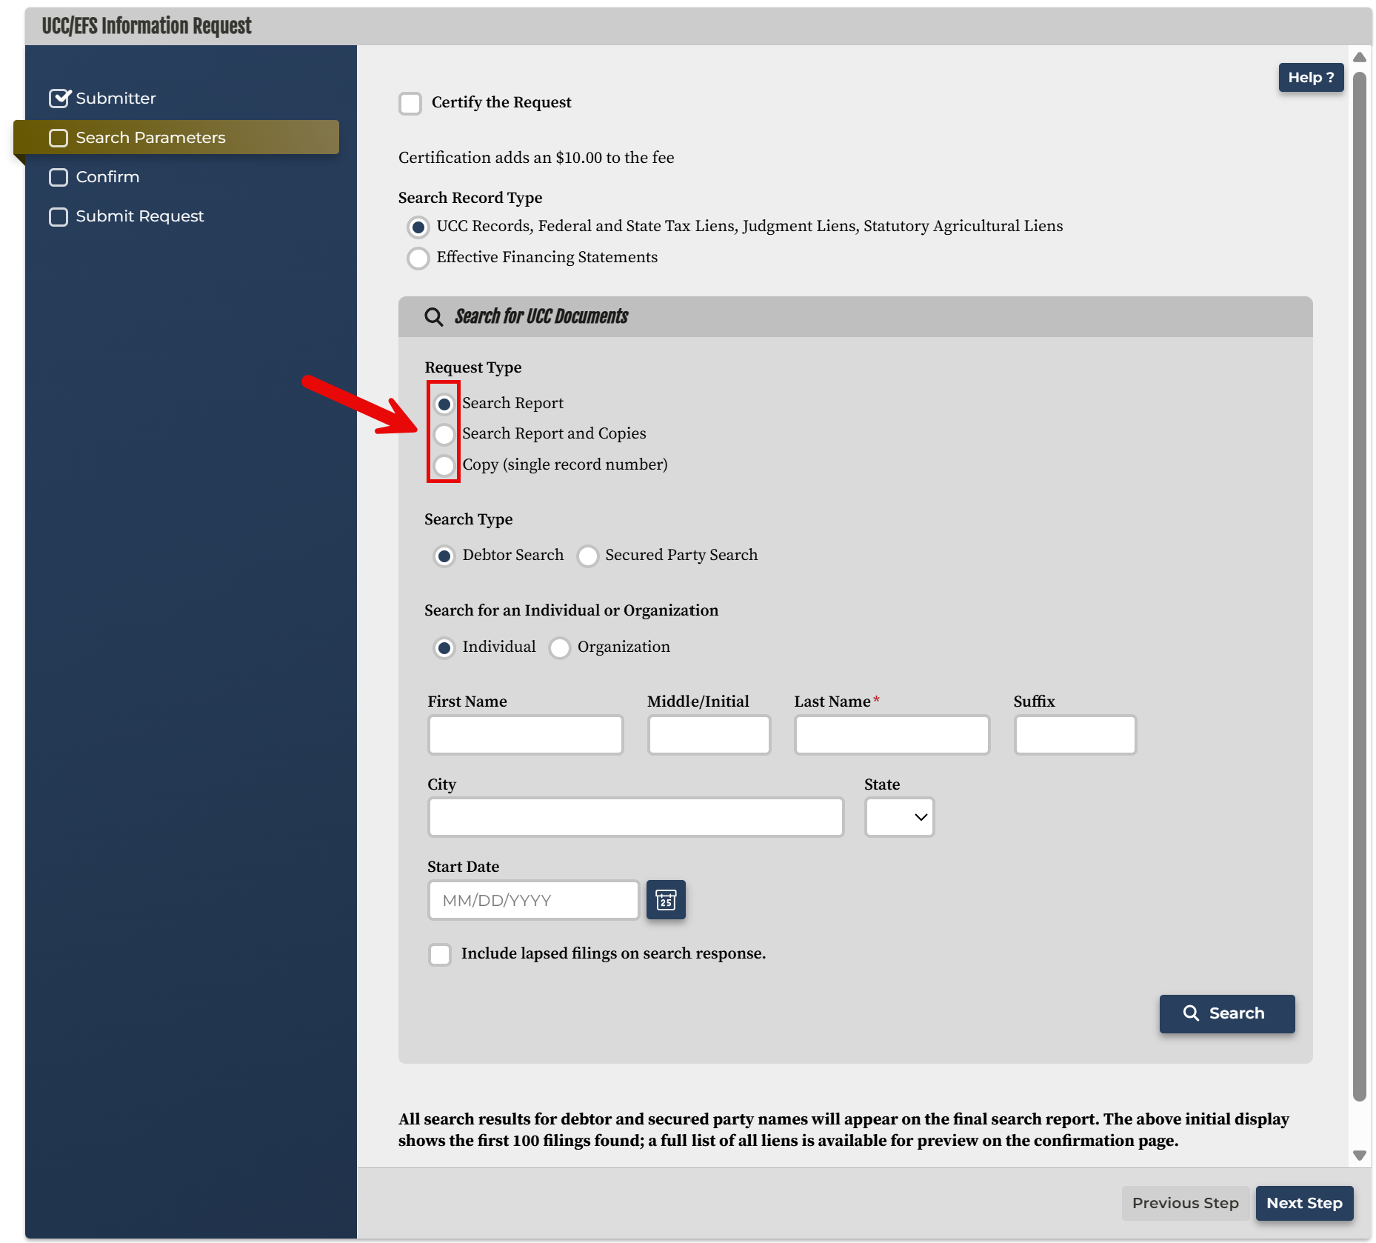
Task: Enable the Certify the Request checkbox
Action: 410,103
